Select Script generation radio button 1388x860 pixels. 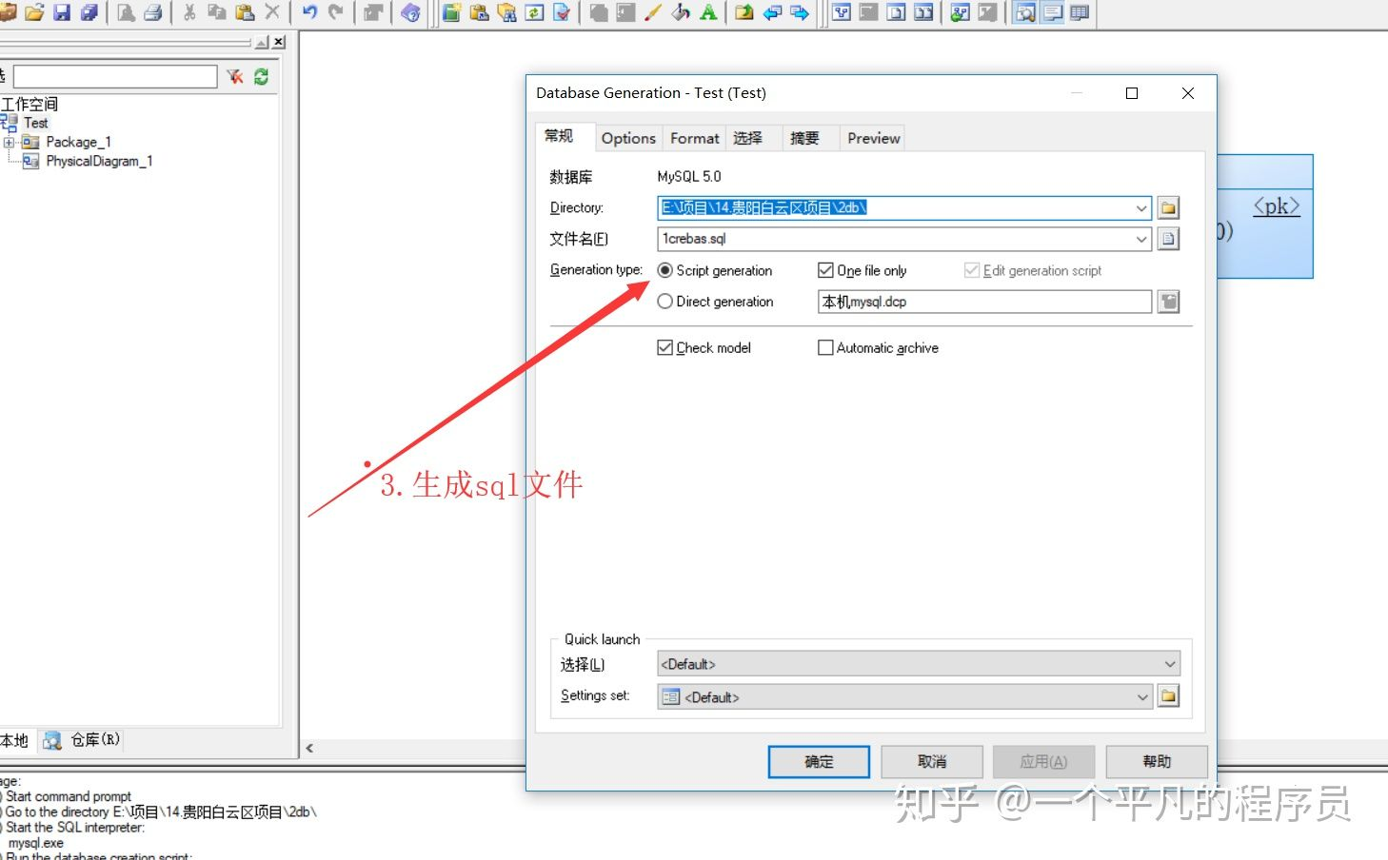tap(665, 270)
